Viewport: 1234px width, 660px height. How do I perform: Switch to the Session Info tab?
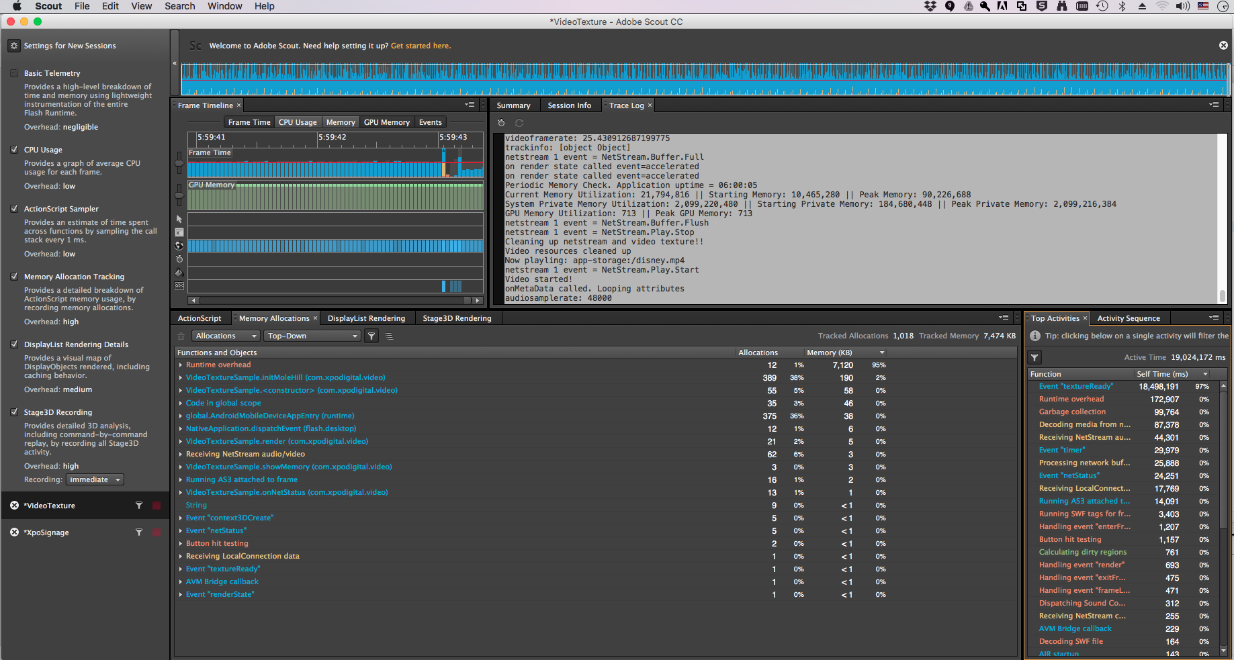point(570,105)
